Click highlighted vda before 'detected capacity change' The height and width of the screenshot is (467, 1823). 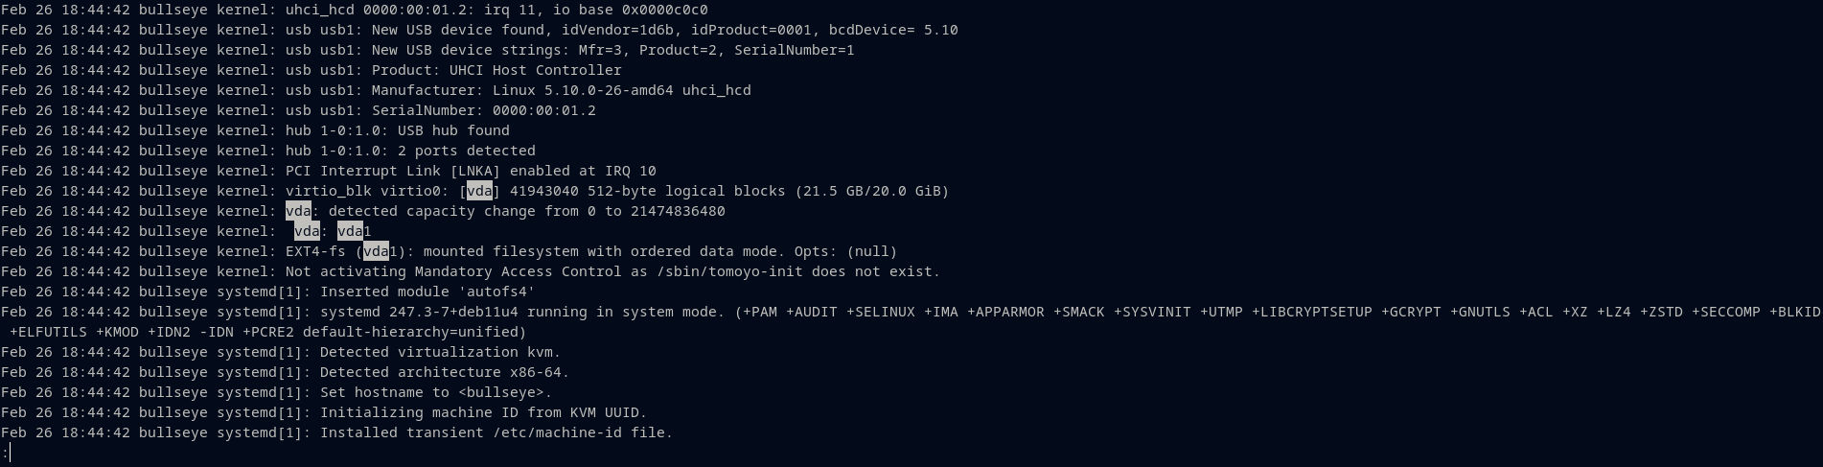coord(298,211)
